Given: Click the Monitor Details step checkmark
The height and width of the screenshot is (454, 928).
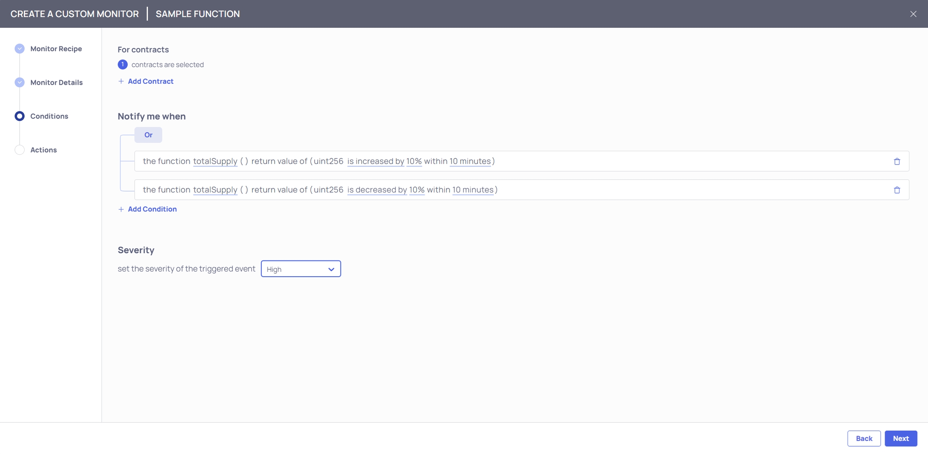Looking at the screenshot, I should 19,83.
